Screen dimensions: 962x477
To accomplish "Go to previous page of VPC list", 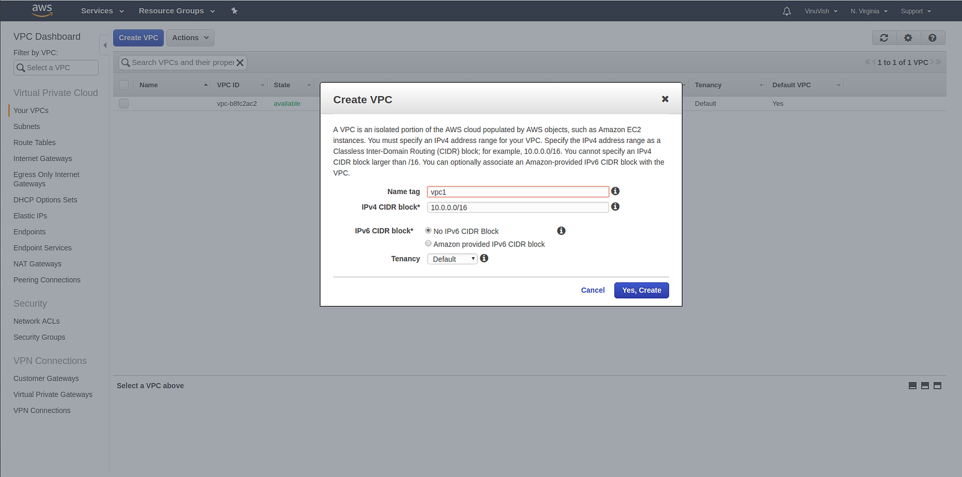I will coord(874,62).
